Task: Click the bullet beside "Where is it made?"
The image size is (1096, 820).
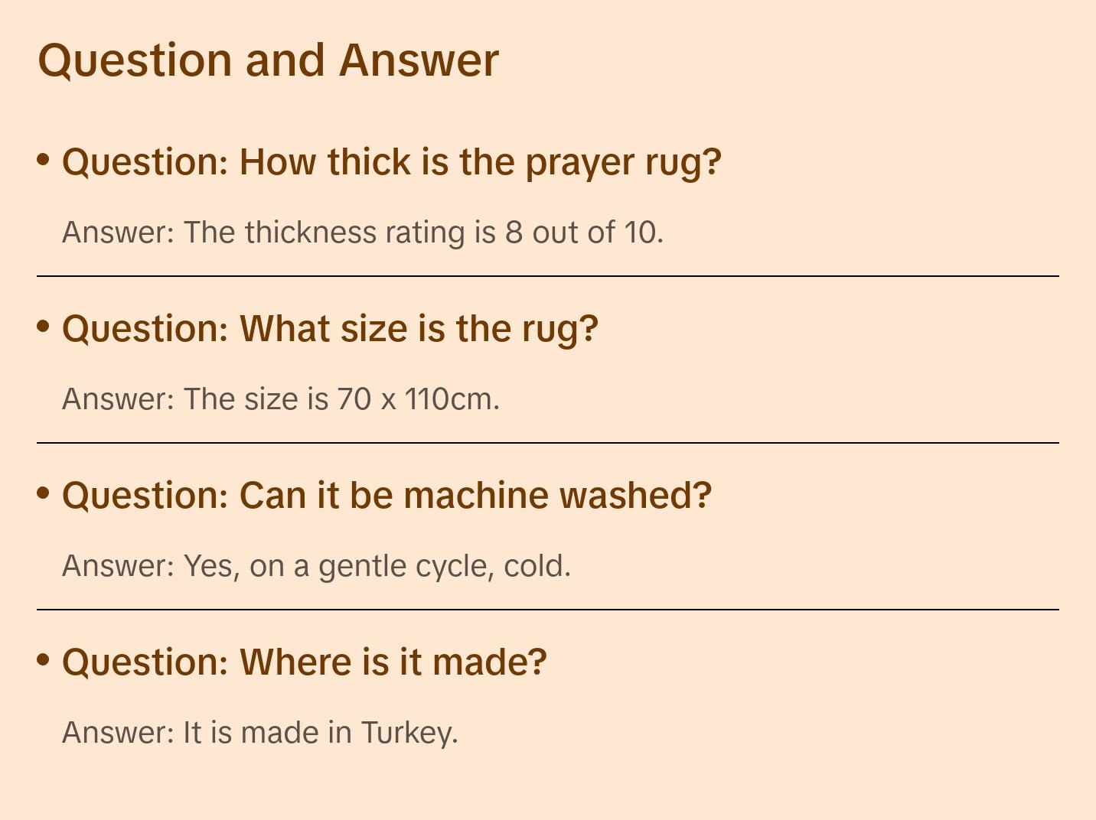Action: pyautogui.click(x=44, y=659)
